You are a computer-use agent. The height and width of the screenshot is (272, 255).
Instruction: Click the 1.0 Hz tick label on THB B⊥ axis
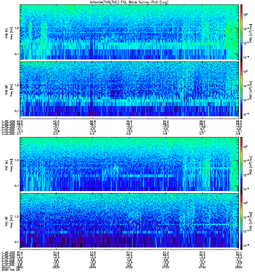[17, 28]
